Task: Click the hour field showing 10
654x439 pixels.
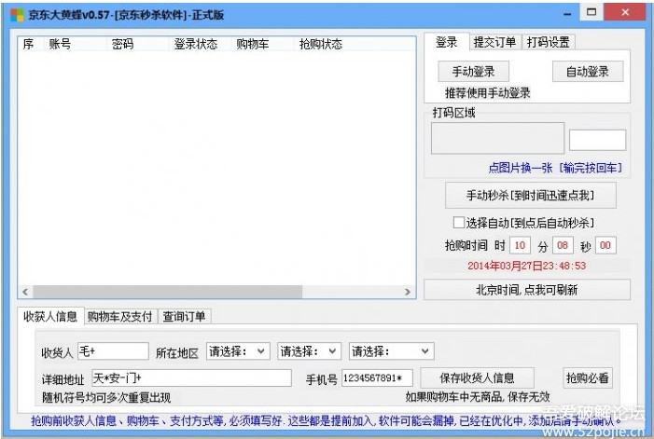Action: pyautogui.click(x=520, y=245)
